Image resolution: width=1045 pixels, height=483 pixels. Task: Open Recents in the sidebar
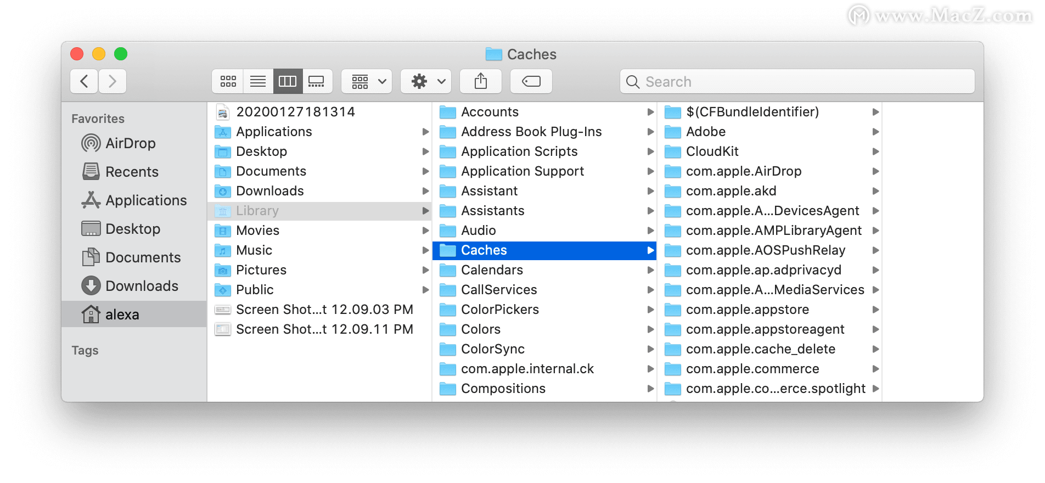pos(134,172)
